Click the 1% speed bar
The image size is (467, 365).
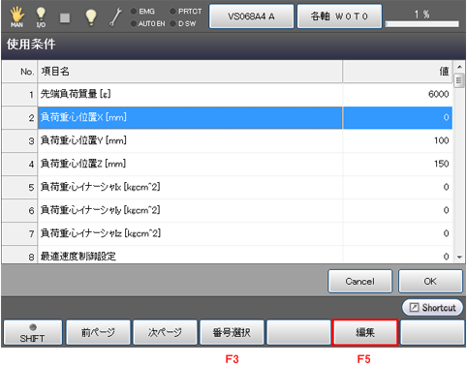click(x=422, y=24)
